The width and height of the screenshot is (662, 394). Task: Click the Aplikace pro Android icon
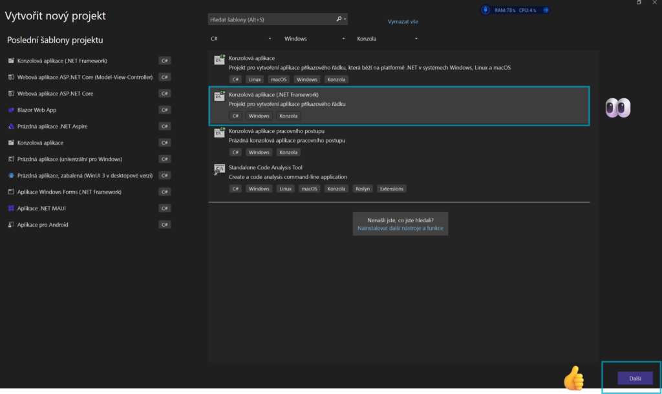coord(11,225)
